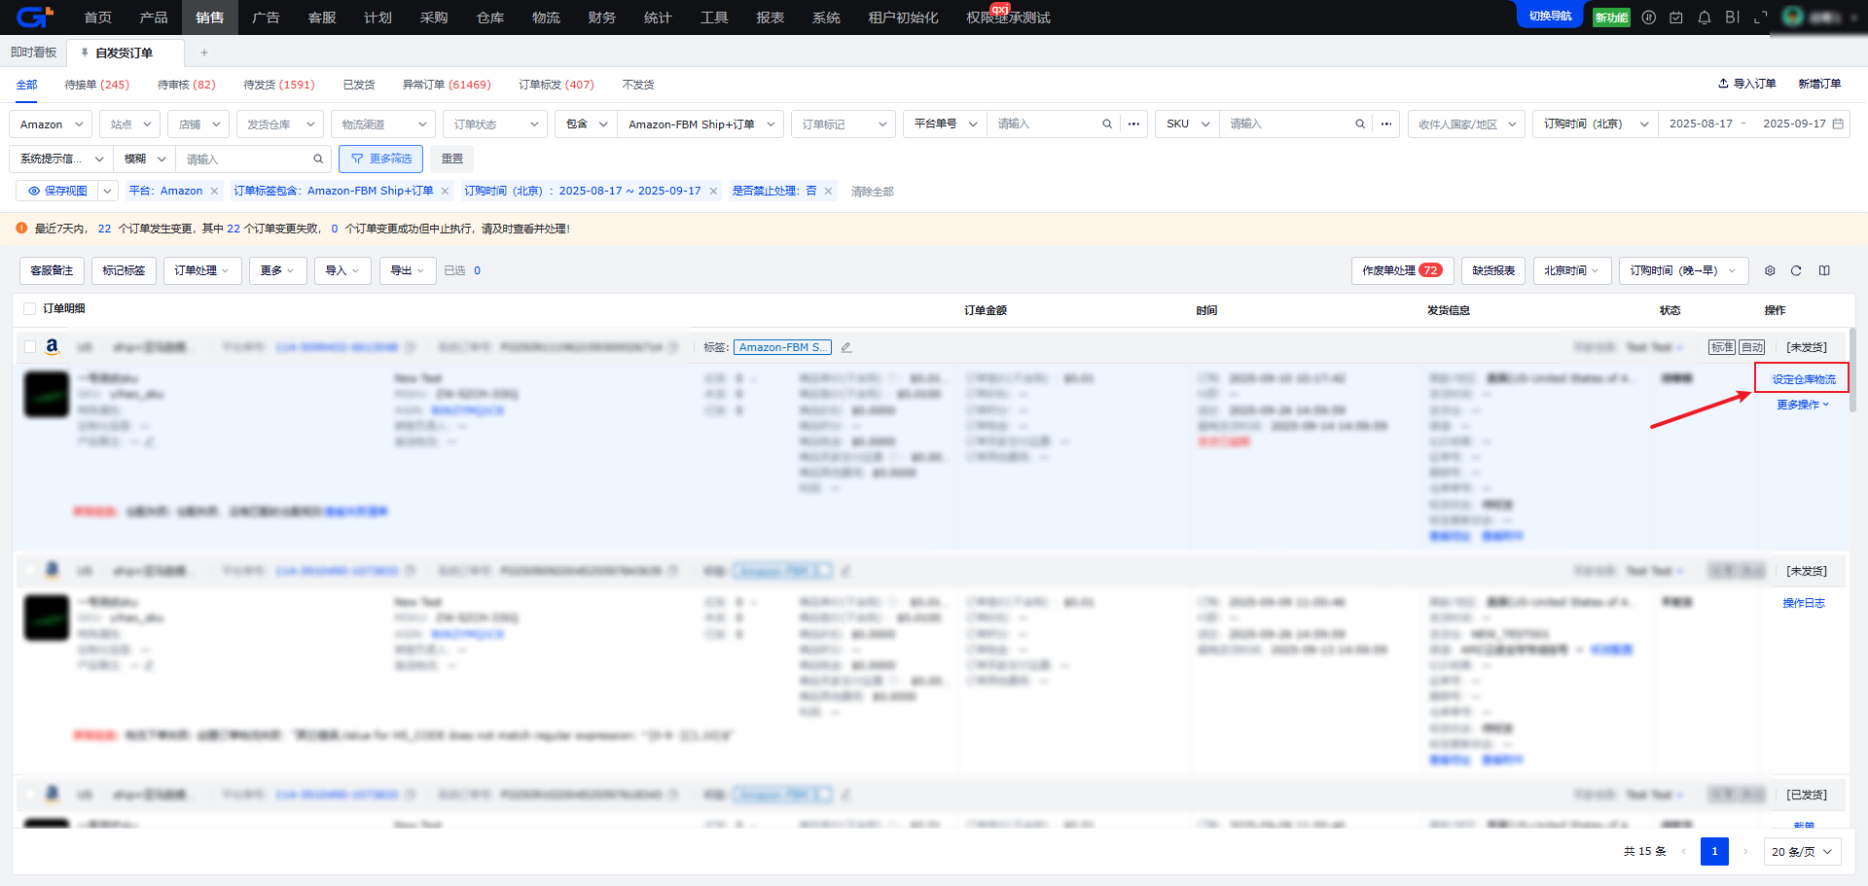
Task: Open the 财务 menu
Action: tap(602, 18)
